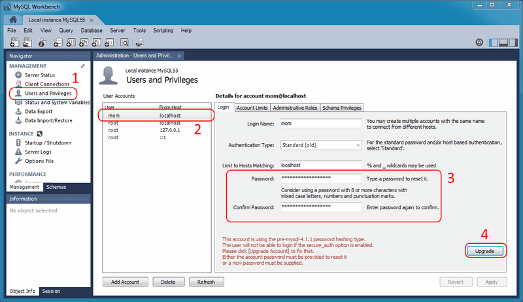The height and width of the screenshot is (302, 523).
Task: Open Data Import/Restore
Action: click(48, 120)
